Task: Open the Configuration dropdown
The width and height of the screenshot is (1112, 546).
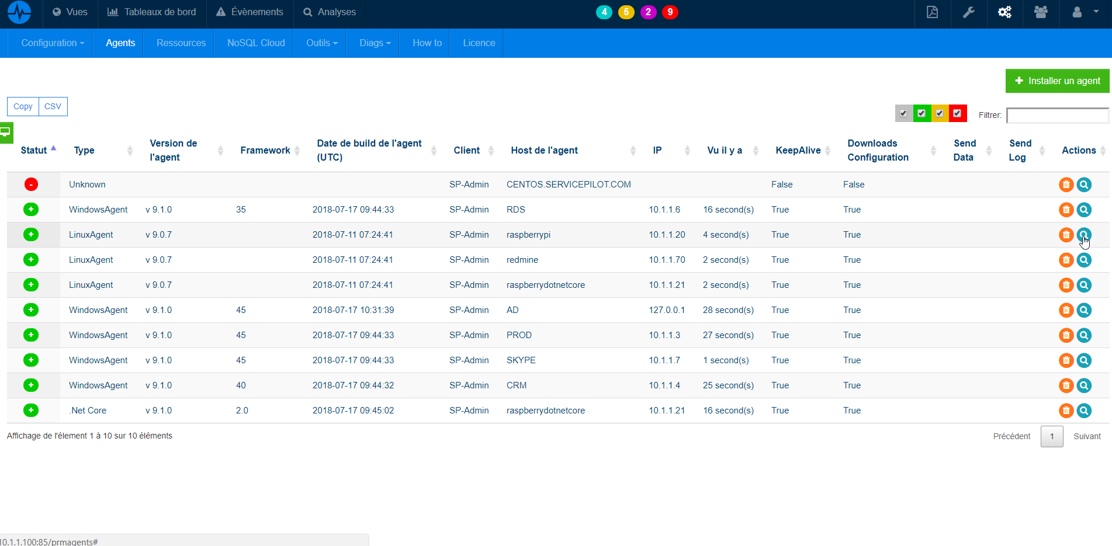Action: [x=52, y=43]
